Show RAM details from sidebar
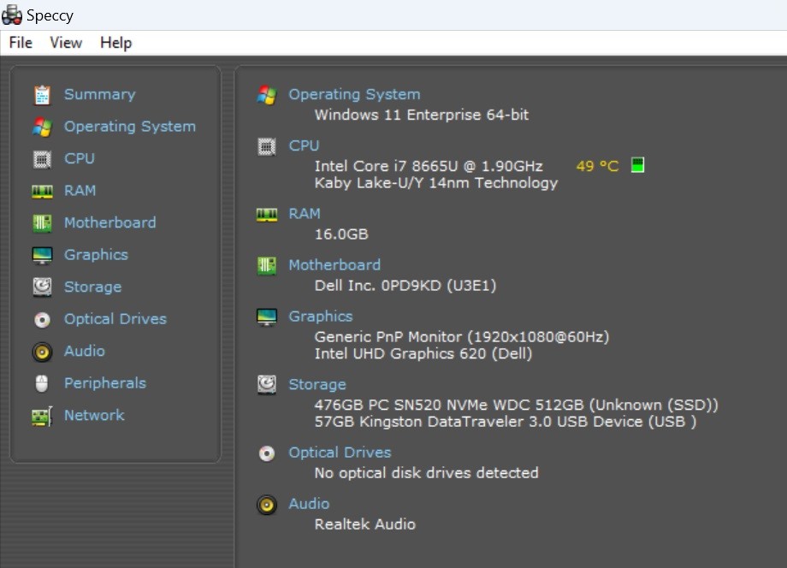Screen dimensions: 787x568 [80, 191]
